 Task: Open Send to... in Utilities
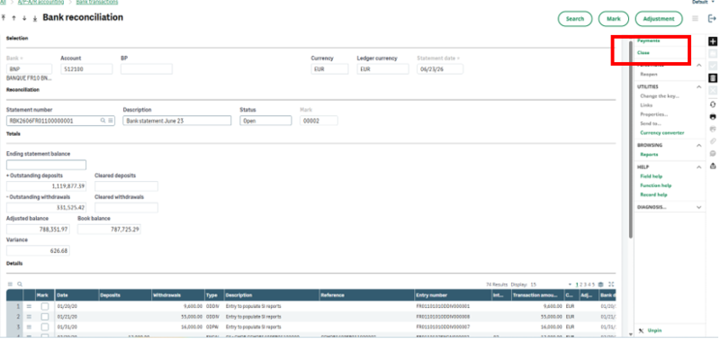[651, 123]
